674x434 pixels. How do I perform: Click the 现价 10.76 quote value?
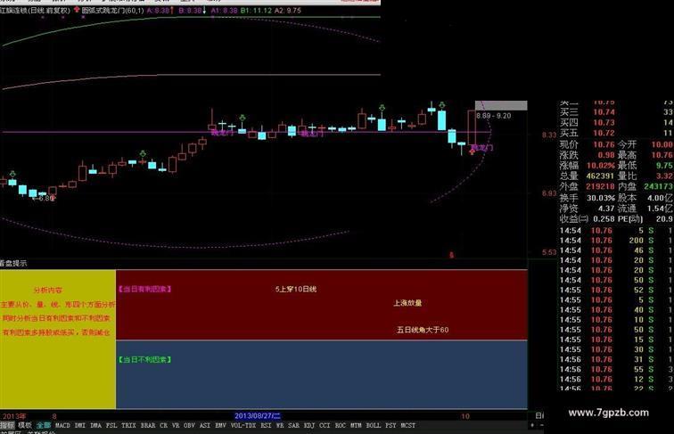click(604, 144)
